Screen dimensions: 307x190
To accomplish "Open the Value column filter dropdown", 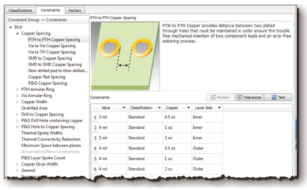I will tap(123, 108).
